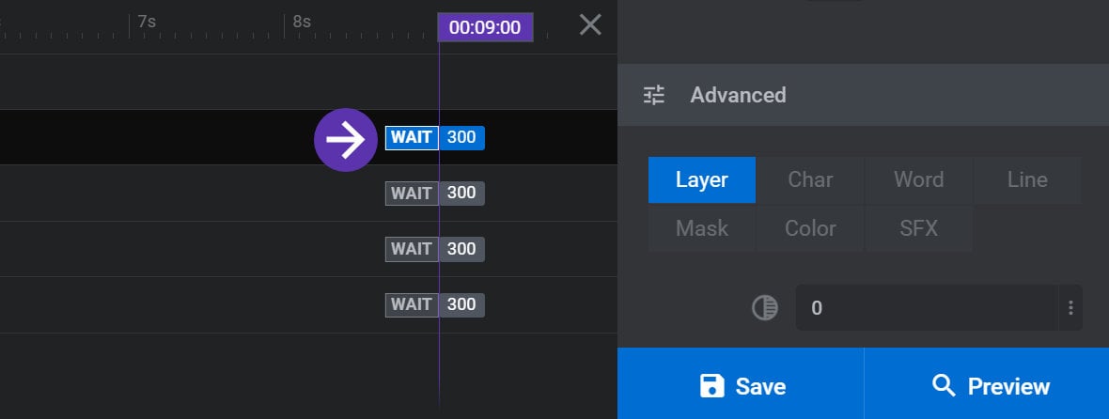Open the Color tab
The height and width of the screenshot is (419, 1109).
pos(810,228)
